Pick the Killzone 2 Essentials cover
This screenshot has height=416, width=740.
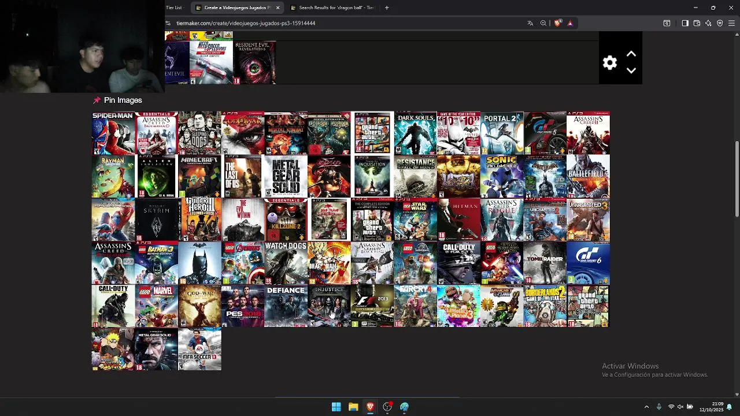pos(286,220)
